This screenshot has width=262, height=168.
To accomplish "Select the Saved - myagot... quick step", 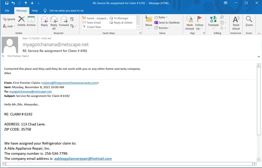I will [95, 18].
